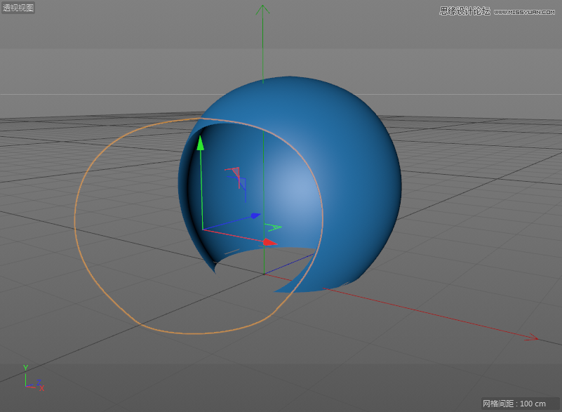Select the blue Z-axis arrow handle
Viewport: 562px width, 412px height.
click(255, 214)
